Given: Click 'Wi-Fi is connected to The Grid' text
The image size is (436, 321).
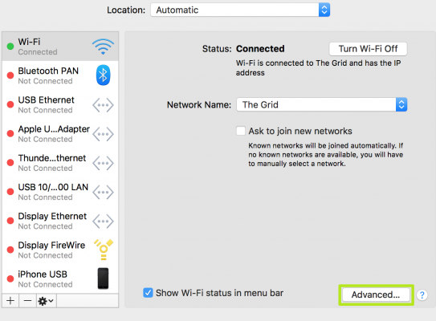Looking at the screenshot, I should coord(319,68).
